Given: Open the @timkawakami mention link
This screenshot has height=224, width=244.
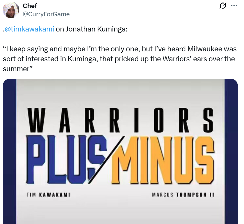Looking at the screenshot, I should [29, 30].
